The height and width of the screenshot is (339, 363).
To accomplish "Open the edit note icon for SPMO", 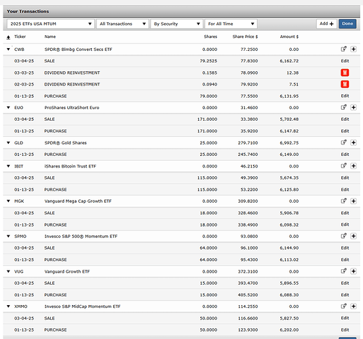I will coord(344,236).
